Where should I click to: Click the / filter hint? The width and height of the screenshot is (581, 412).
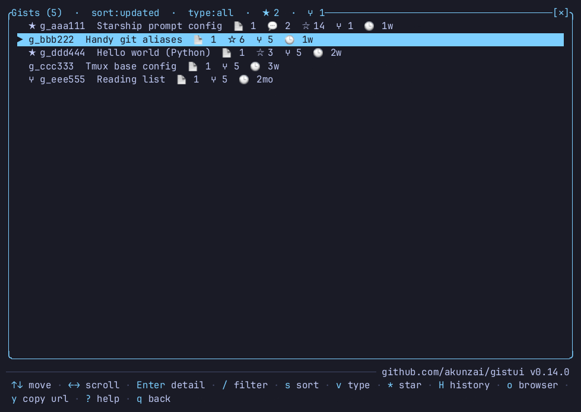pyautogui.click(x=245, y=385)
